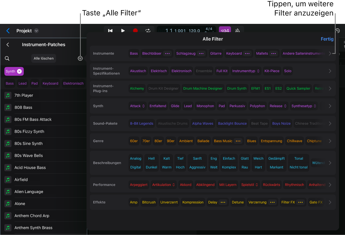Toggle the Arpeggiert performance tag

139,185
